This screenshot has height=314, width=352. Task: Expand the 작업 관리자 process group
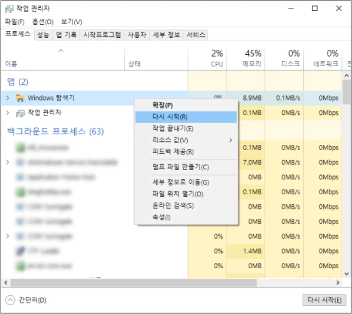(8, 113)
